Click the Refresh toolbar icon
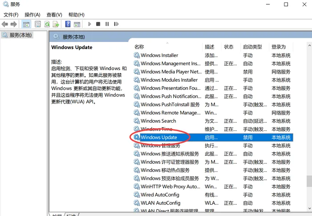312x216 pixels. pyautogui.click(x=47, y=24)
